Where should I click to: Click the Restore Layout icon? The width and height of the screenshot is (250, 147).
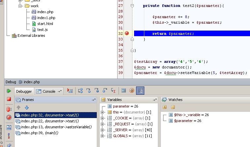pyautogui.click(x=9, y=128)
